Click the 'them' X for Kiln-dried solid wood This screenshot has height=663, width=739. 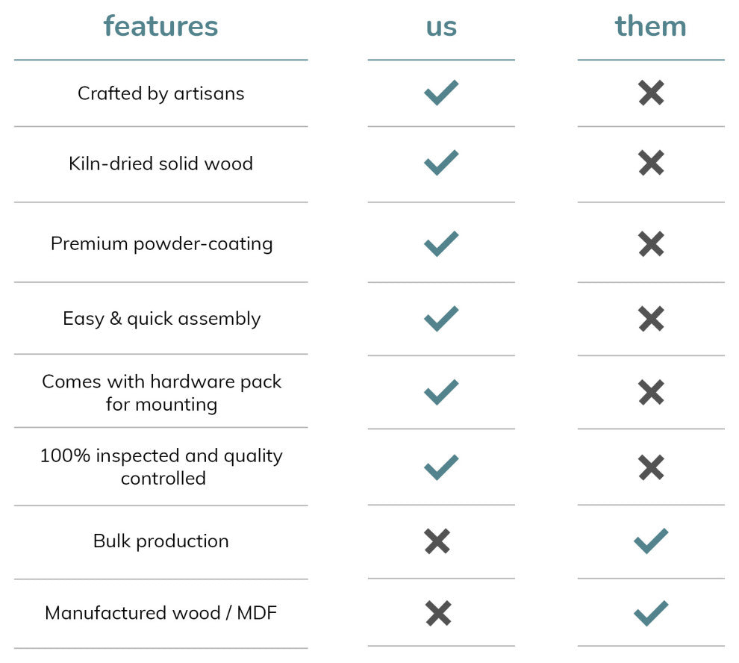click(651, 163)
